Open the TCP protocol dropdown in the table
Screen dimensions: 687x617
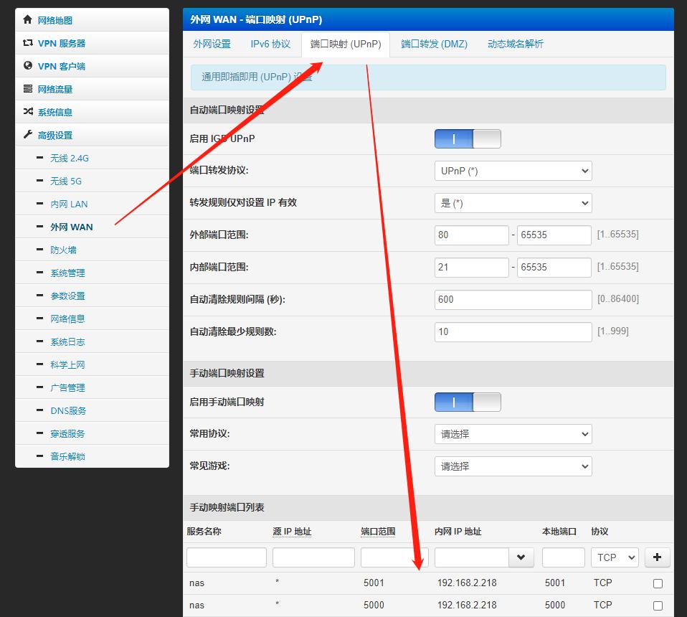tap(615, 557)
